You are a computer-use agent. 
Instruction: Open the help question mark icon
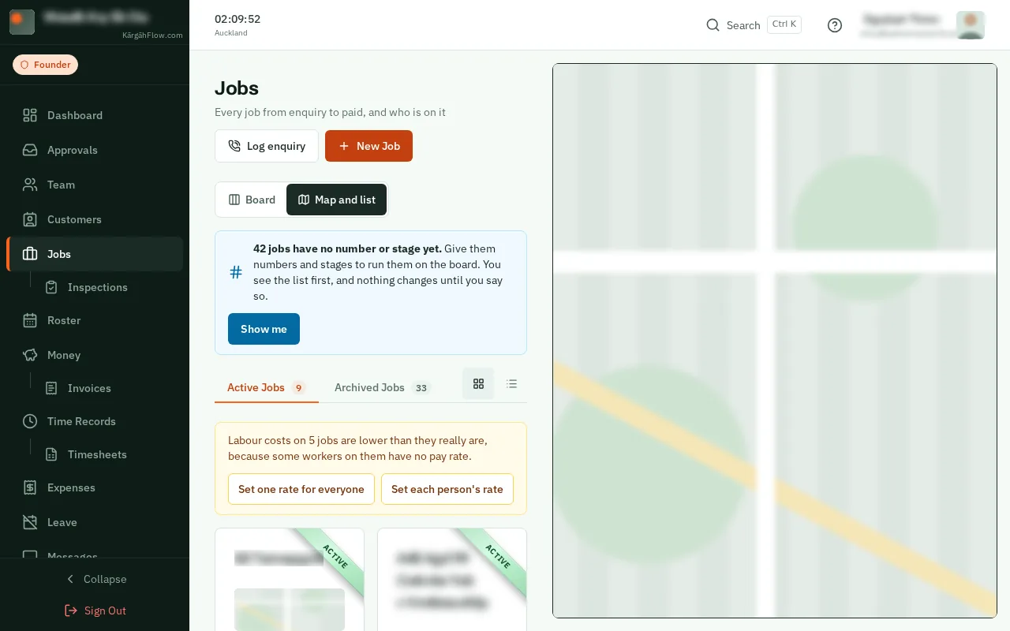point(835,25)
